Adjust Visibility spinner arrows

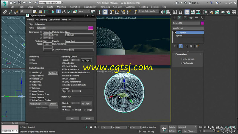point(79,60)
